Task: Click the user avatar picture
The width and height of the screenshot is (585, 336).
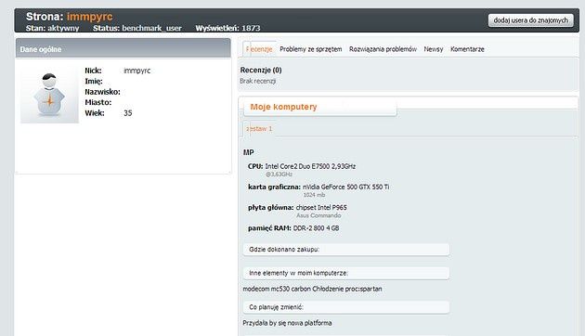Action: pyautogui.click(x=49, y=95)
